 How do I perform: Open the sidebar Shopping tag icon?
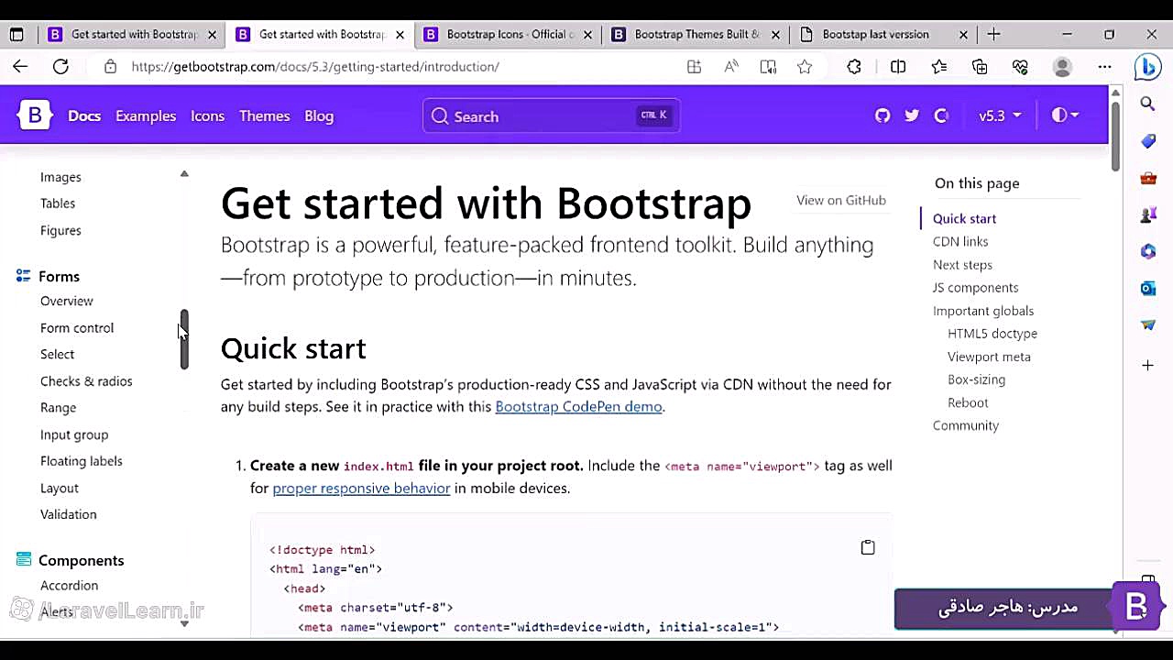pos(1147,141)
